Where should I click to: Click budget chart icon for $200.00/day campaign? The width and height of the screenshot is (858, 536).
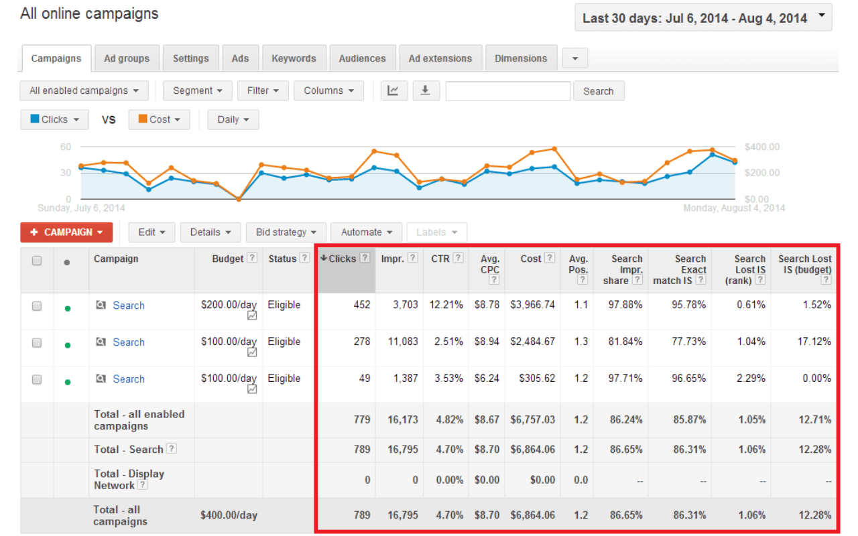click(252, 316)
